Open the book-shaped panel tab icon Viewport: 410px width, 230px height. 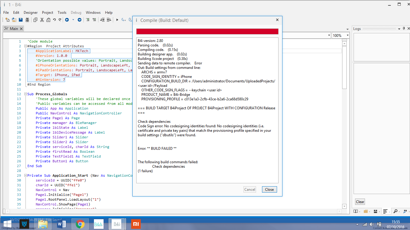coord(356,211)
